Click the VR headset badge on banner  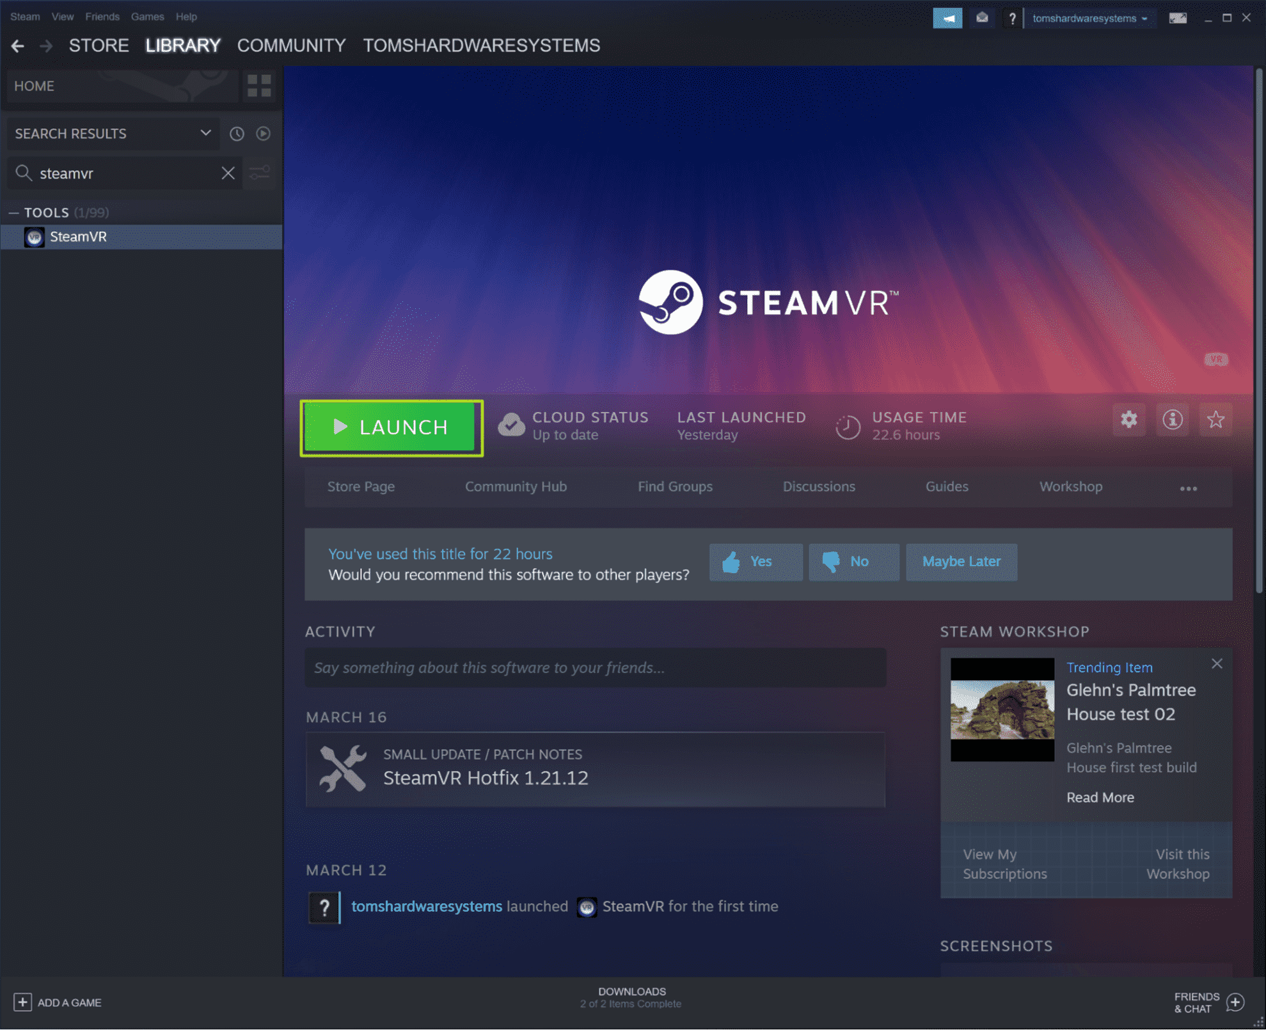point(1215,360)
